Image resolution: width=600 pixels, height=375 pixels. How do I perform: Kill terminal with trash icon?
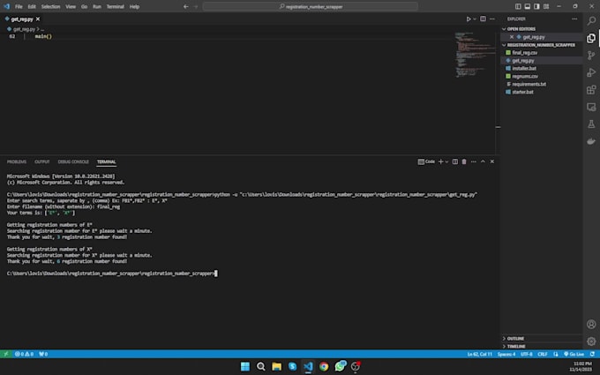pos(464,161)
